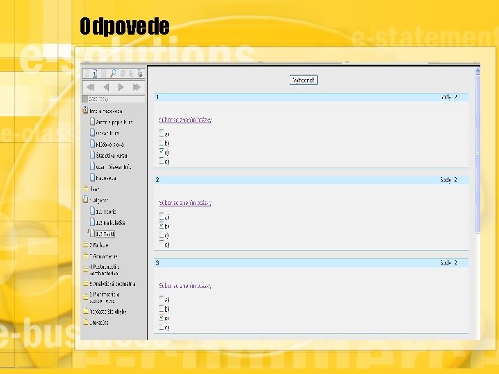Uncheck option c) in question 3

pyautogui.click(x=161, y=318)
